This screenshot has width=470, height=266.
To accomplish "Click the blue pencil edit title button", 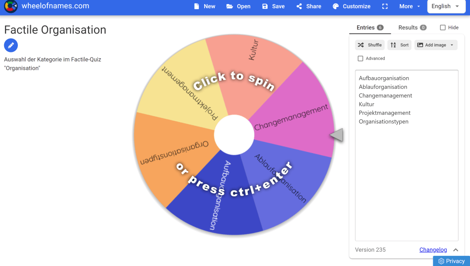I will (x=11, y=45).
